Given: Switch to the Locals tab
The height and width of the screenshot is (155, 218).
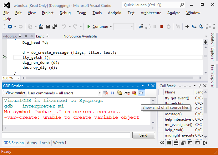Looking at the screenshot, I should [x=45, y=143].
